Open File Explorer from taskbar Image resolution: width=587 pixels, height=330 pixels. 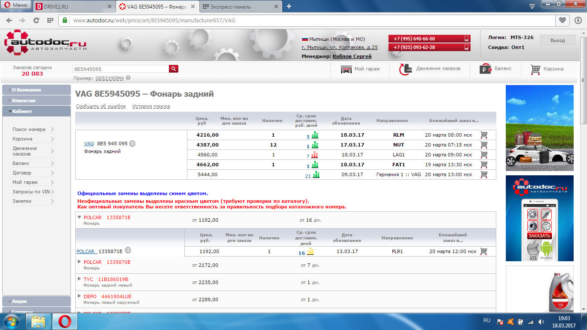tap(38, 321)
